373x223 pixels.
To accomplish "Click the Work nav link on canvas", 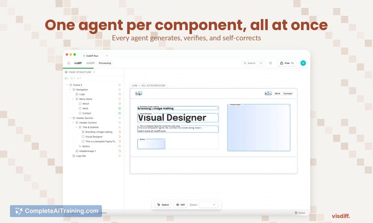I will click(x=277, y=93).
